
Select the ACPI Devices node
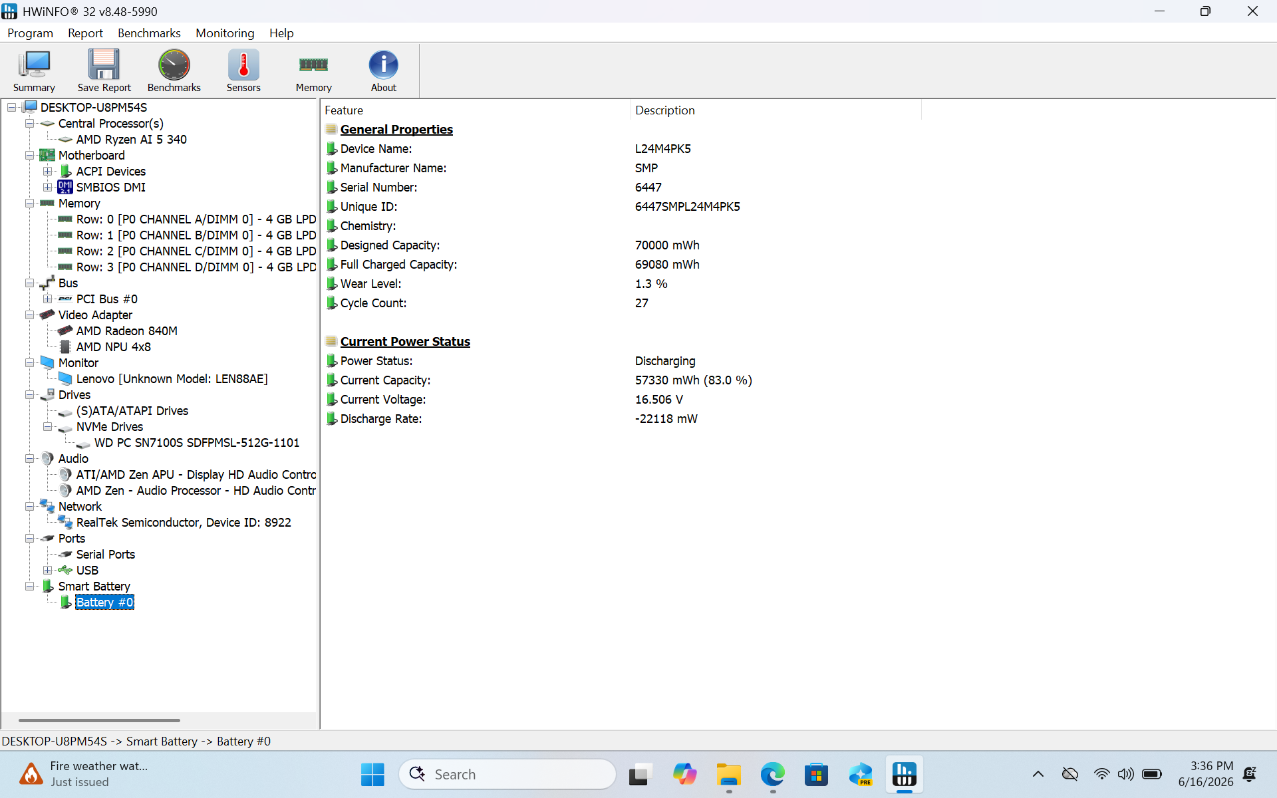110,172
